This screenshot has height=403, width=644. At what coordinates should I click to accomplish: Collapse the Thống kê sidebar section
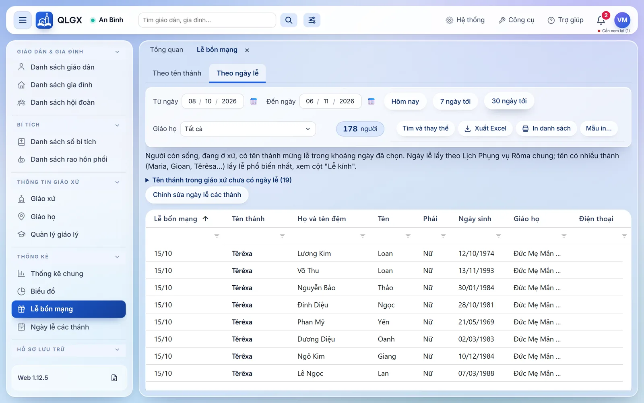(x=117, y=257)
